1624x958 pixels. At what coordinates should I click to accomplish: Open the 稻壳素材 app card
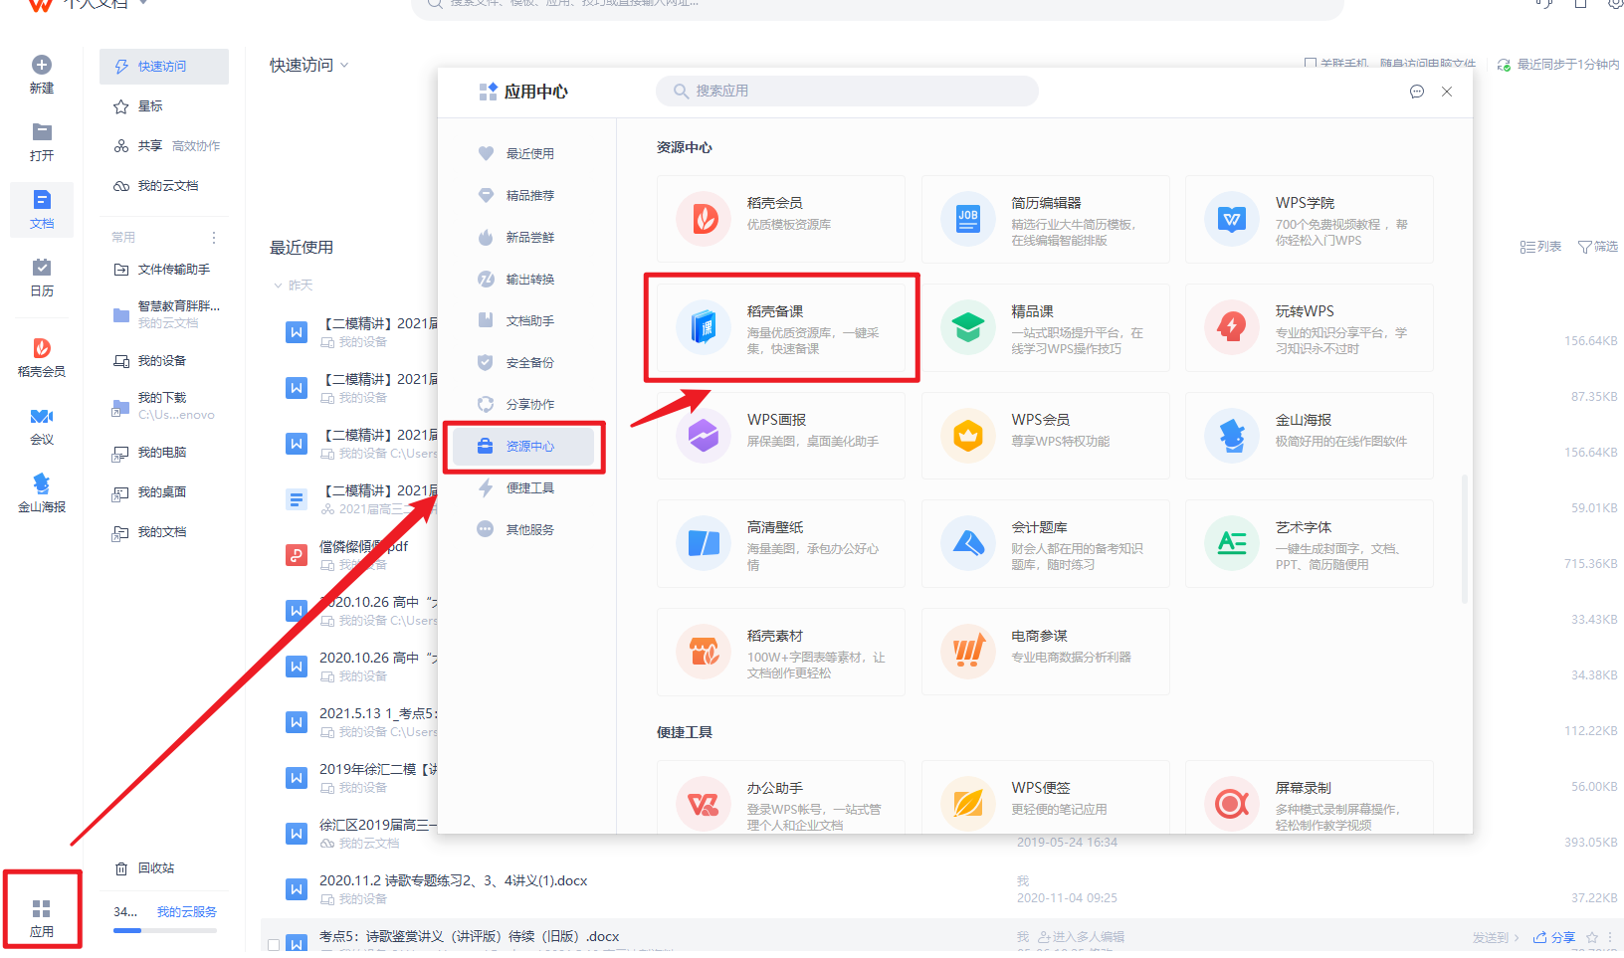pyautogui.click(x=781, y=652)
